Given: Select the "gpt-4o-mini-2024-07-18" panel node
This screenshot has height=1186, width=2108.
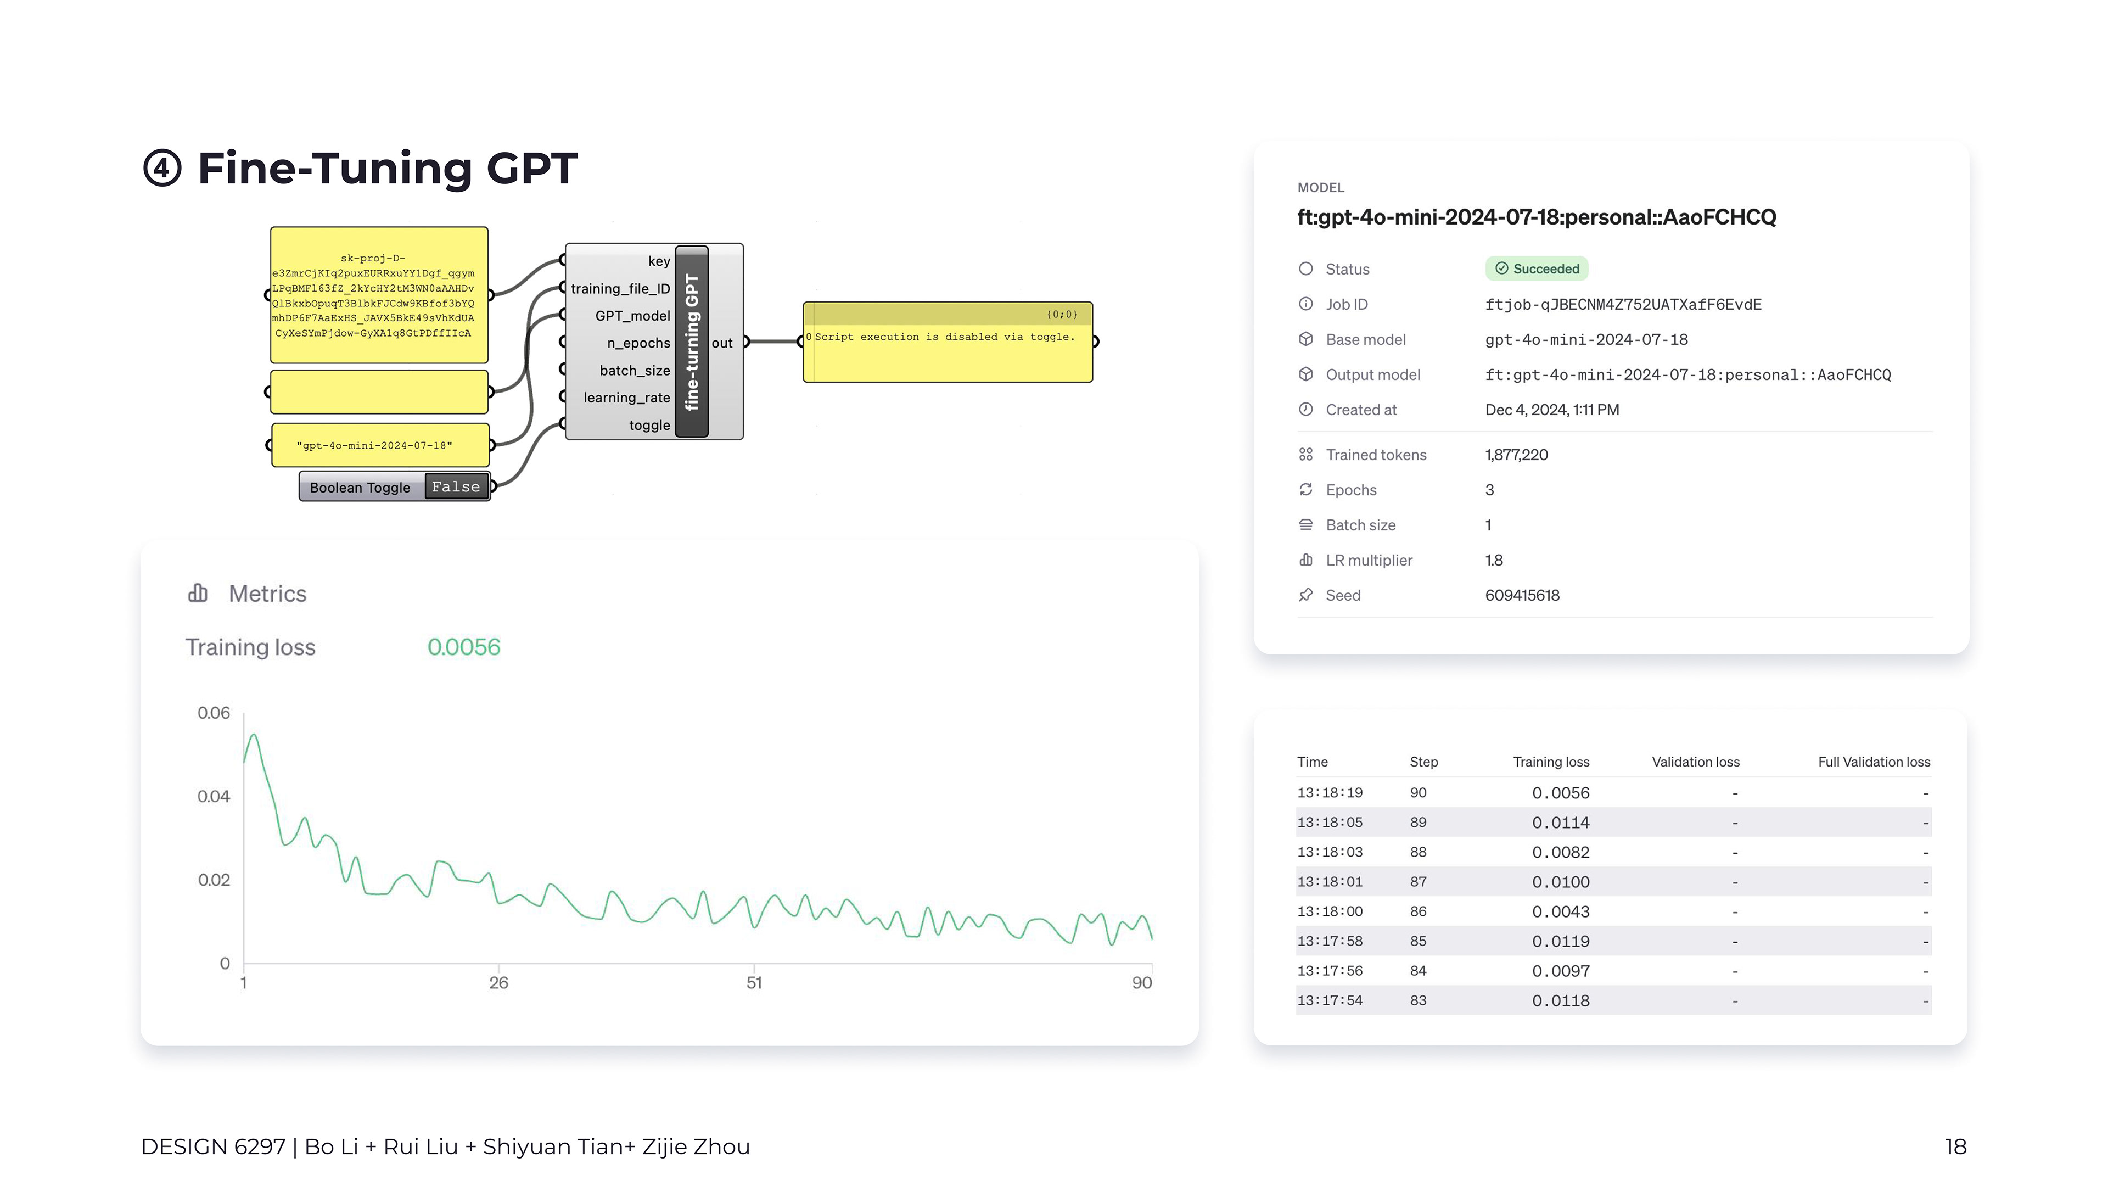Looking at the screenshot, I should pyautogui.click(x=380, y=445).
